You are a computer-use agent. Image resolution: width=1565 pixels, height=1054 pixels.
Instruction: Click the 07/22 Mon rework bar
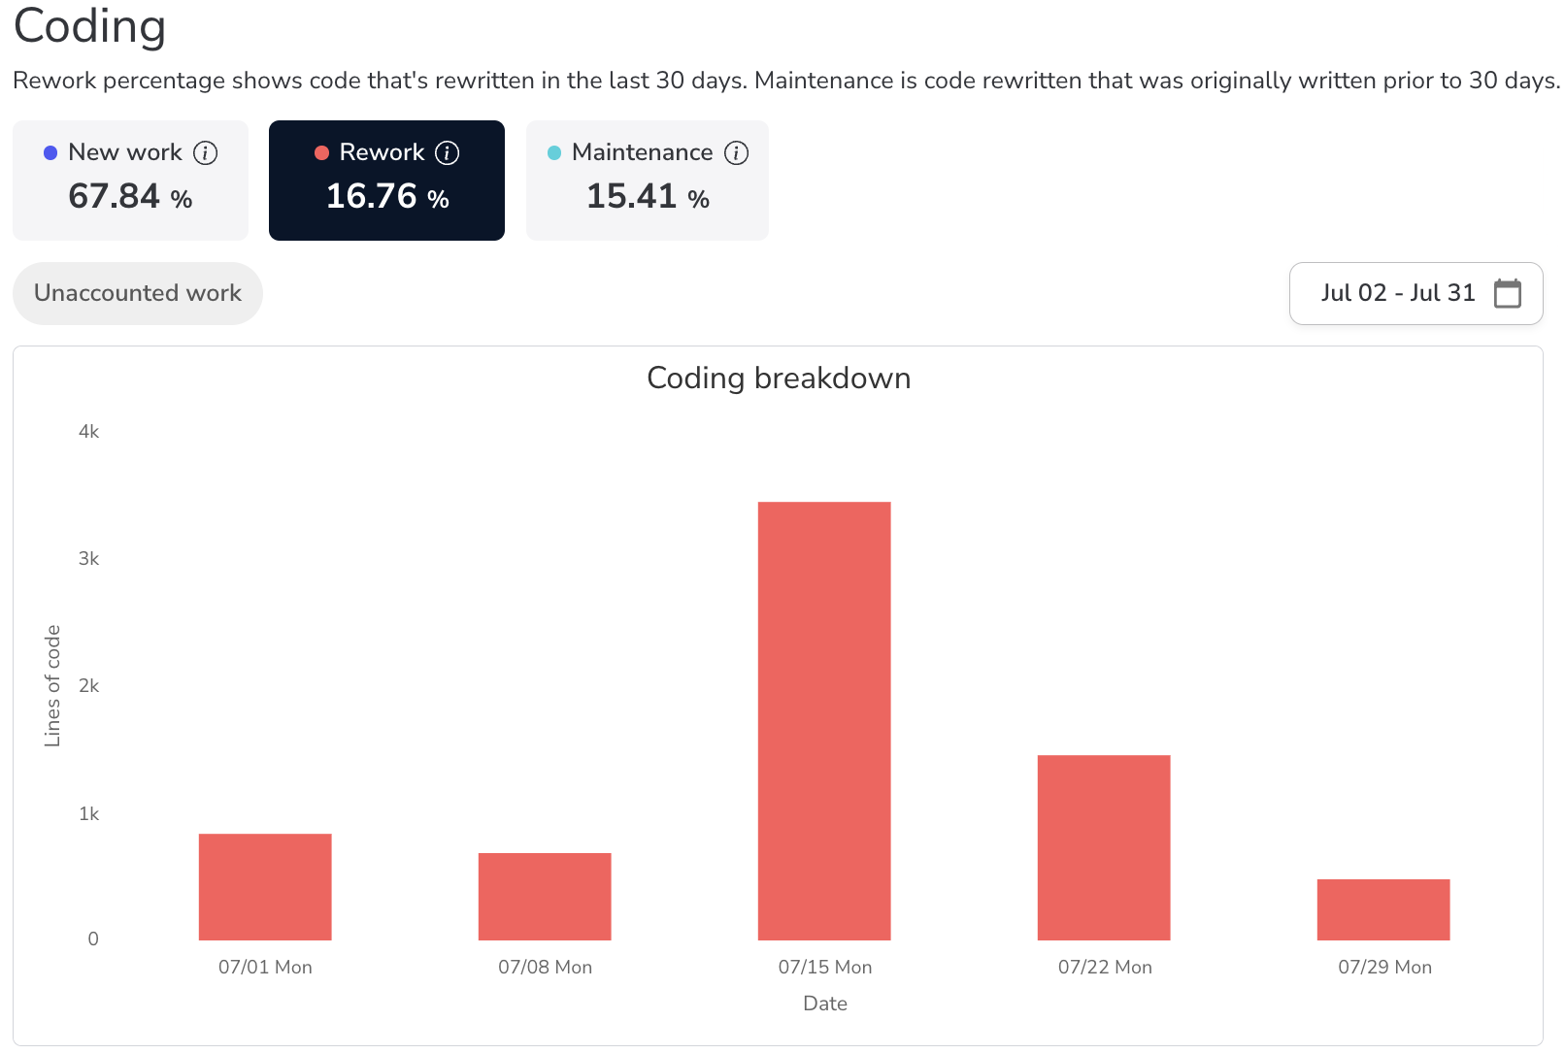(x=1104, y=847)
